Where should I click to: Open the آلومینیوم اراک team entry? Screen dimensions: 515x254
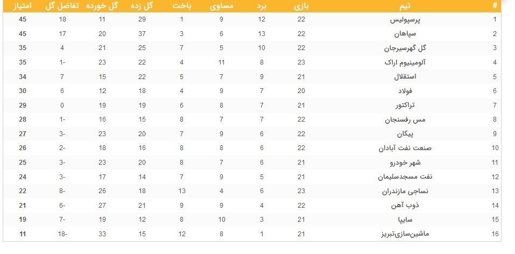pyautogui.click(x=400, y=62)
